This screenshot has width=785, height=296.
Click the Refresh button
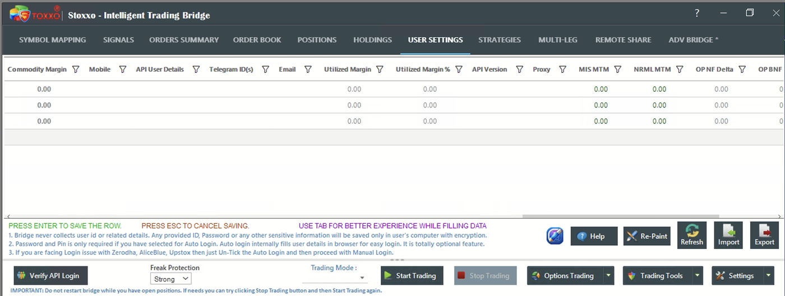pyautogui.click(x=691, y=235)
